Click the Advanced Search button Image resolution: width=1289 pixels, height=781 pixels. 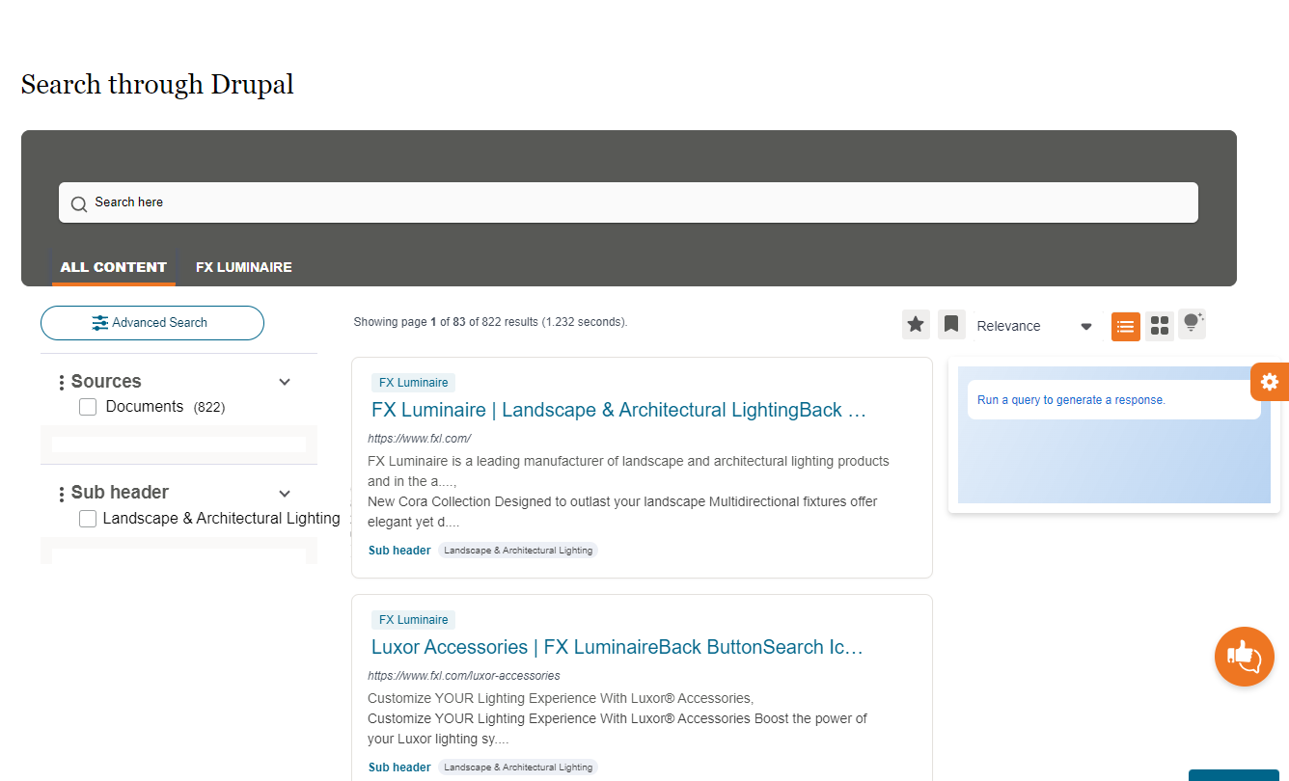(x=151, y=323)
